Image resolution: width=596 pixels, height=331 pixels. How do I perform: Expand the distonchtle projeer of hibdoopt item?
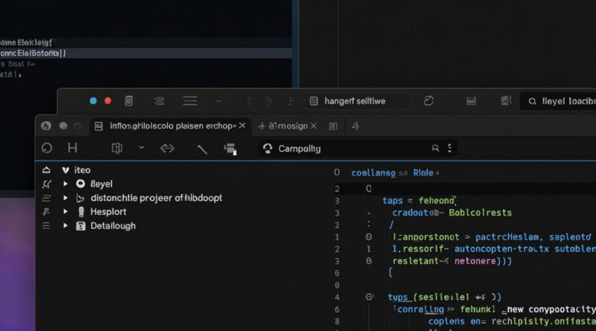[66, 198]
